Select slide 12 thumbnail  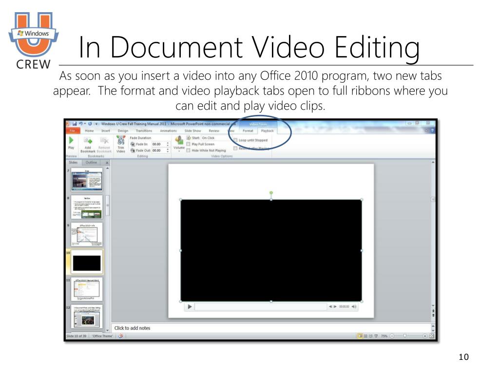click(x=87, y=317)
